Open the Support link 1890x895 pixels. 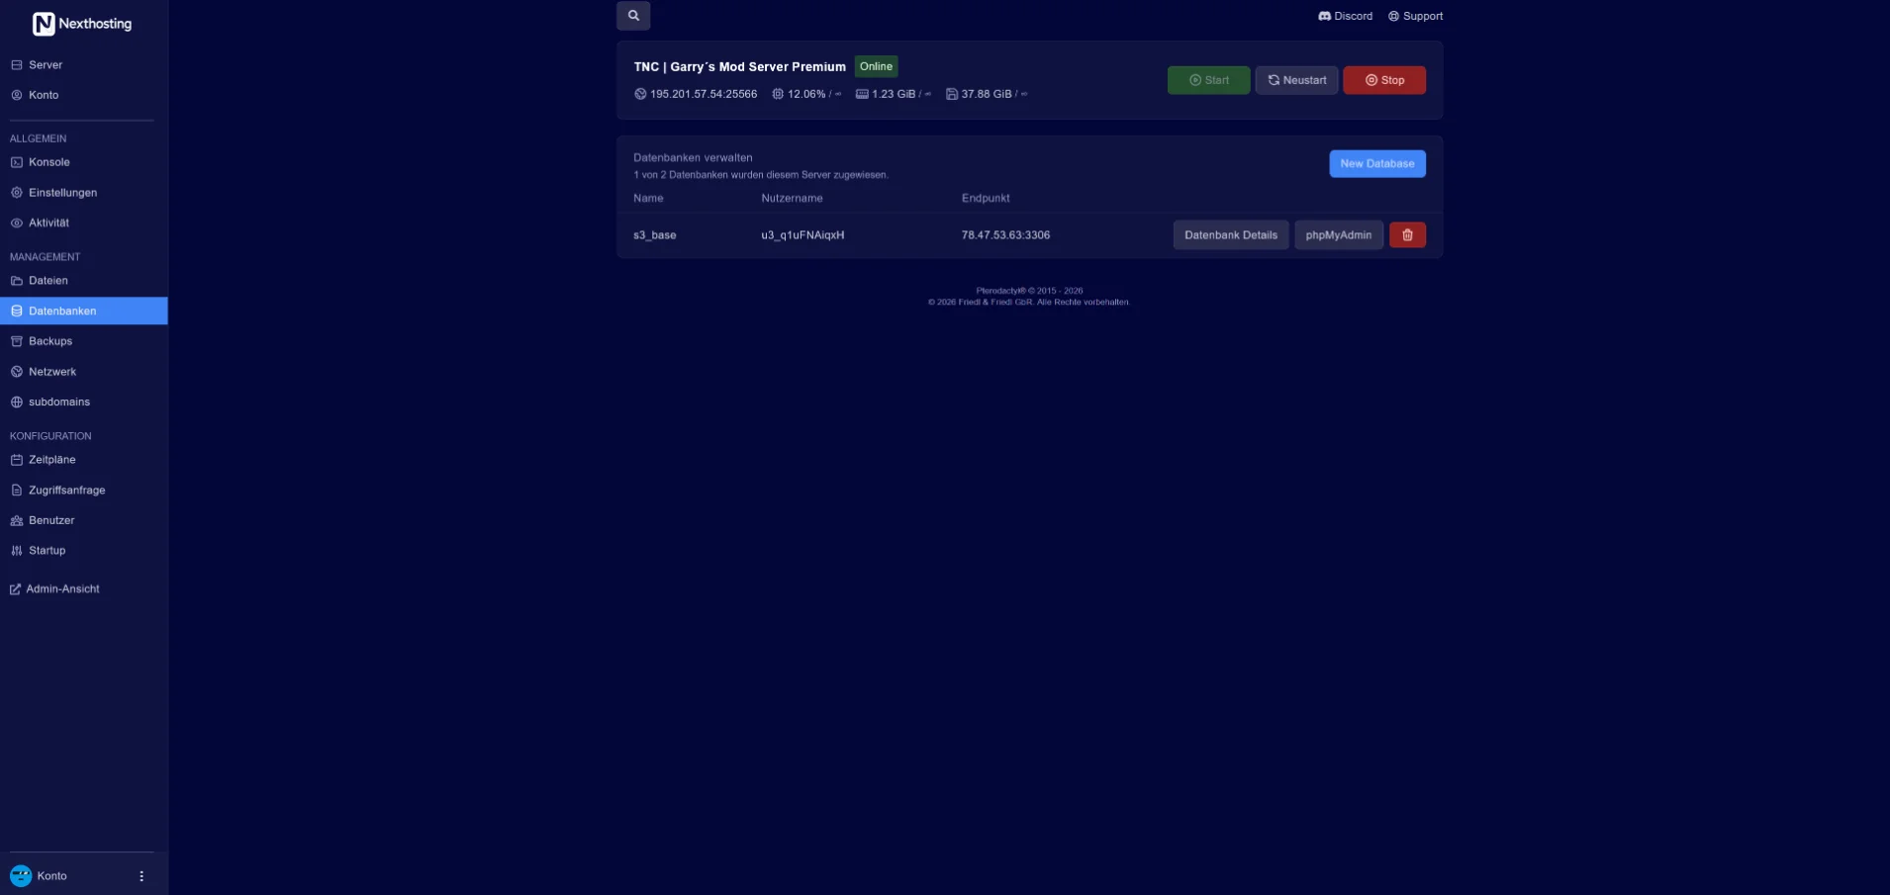point(1415,16)
